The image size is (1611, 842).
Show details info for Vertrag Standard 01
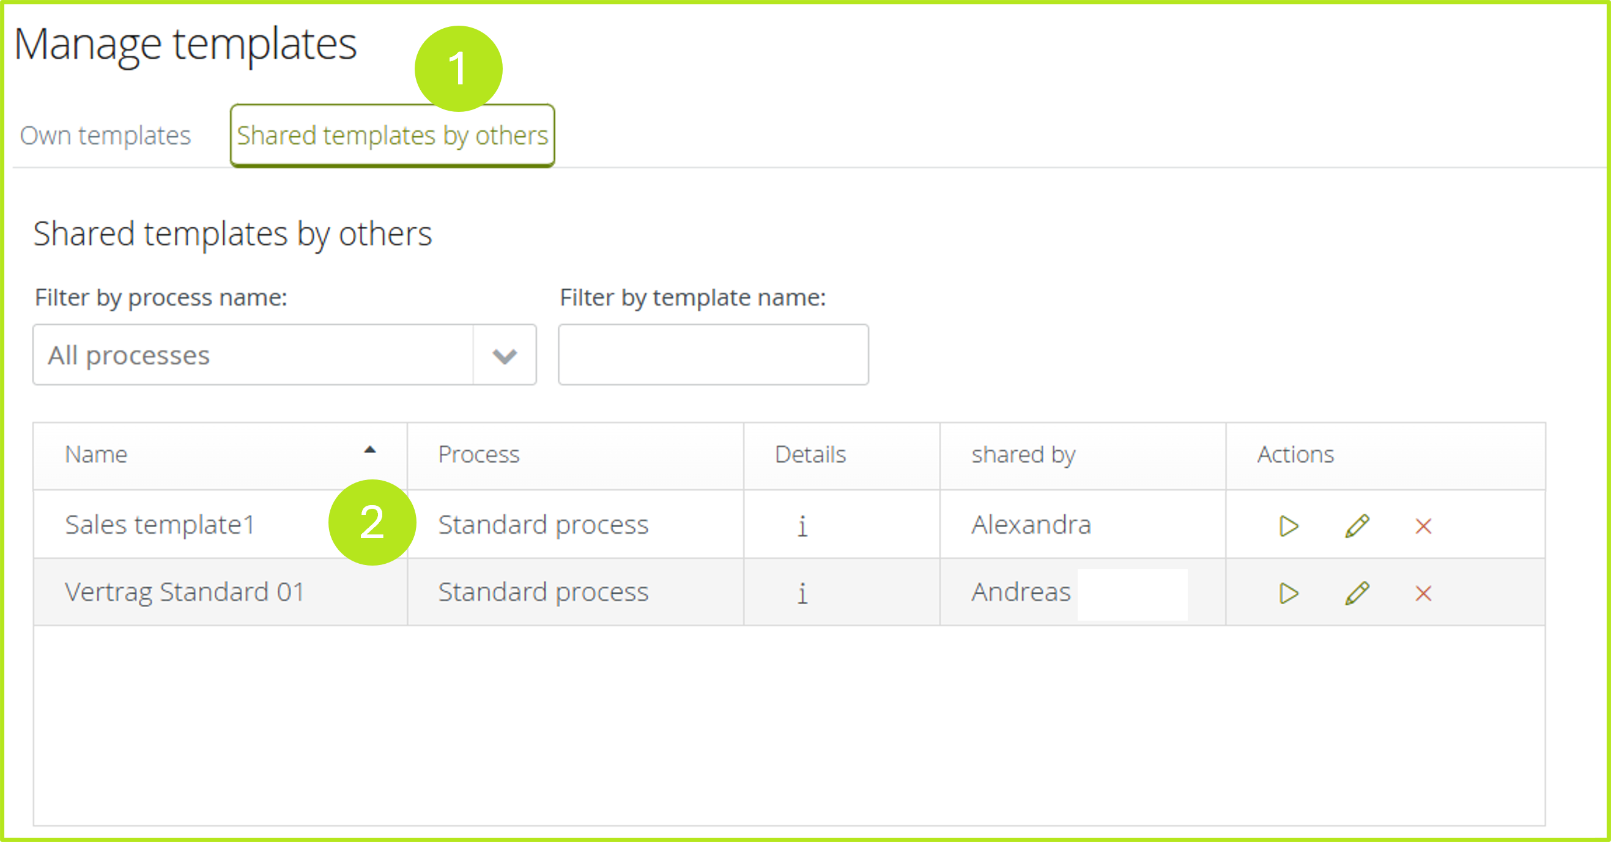pos(802,593)
